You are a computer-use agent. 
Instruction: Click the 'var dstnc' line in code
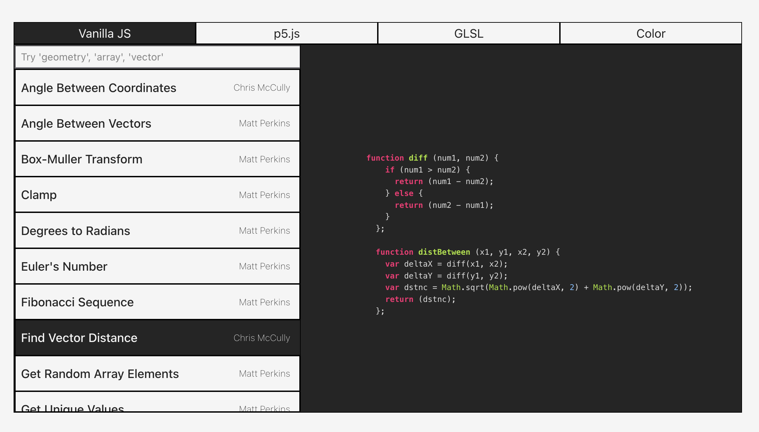click(539, 287)
